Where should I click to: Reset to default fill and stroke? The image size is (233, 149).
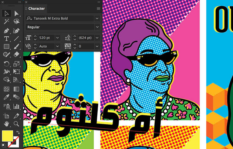[3, 145]
